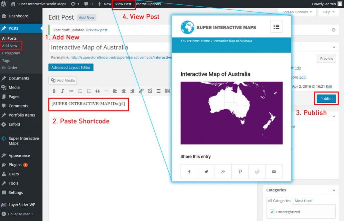Open View Post in the admin bar
Image resolution: width=344 pixels, height=221 pixels.
pyautogui.click(x=124, y=4)
